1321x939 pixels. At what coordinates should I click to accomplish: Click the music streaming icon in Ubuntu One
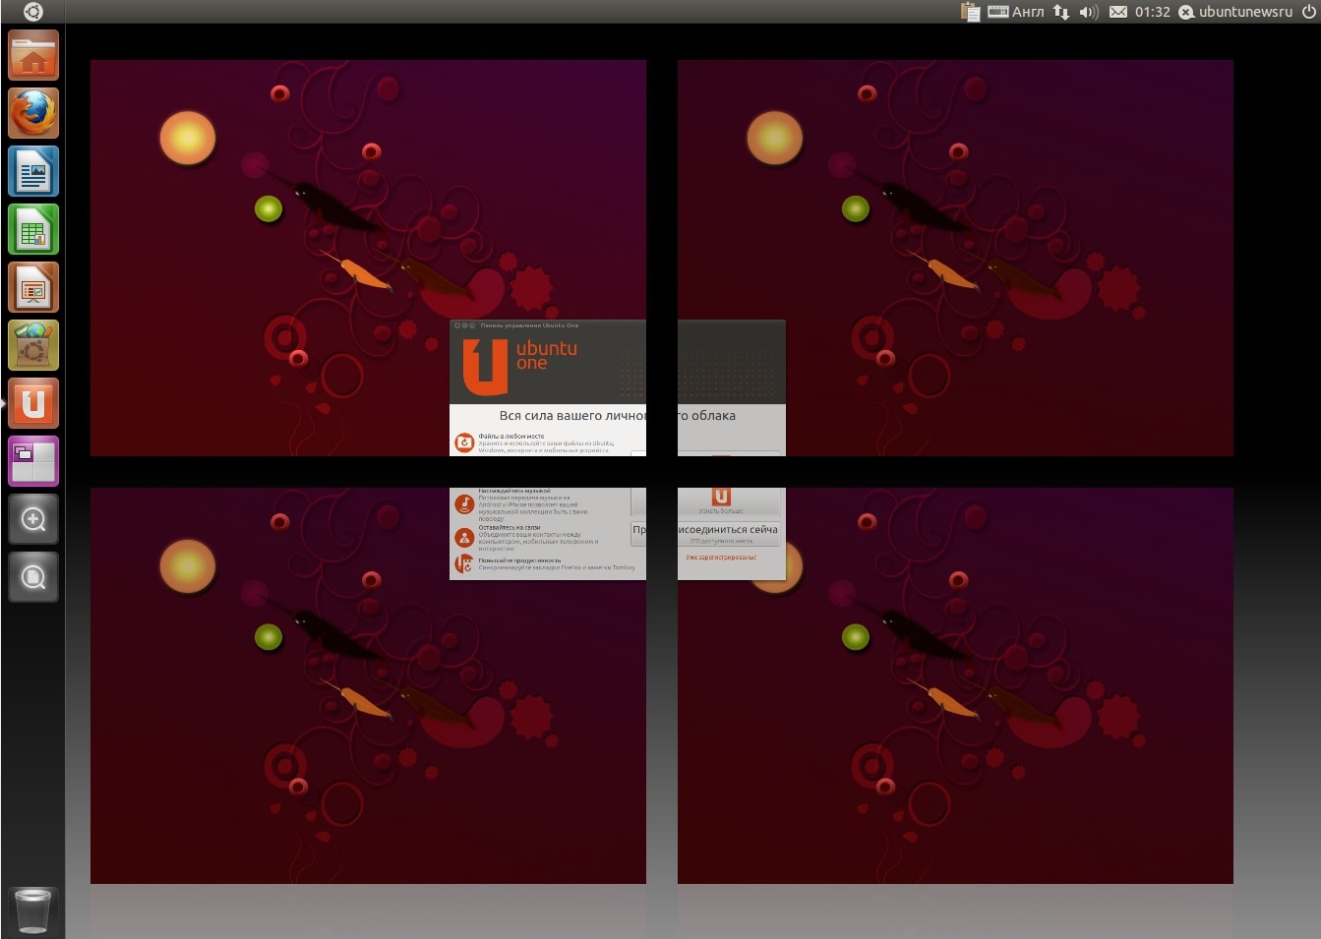[464, 504]
